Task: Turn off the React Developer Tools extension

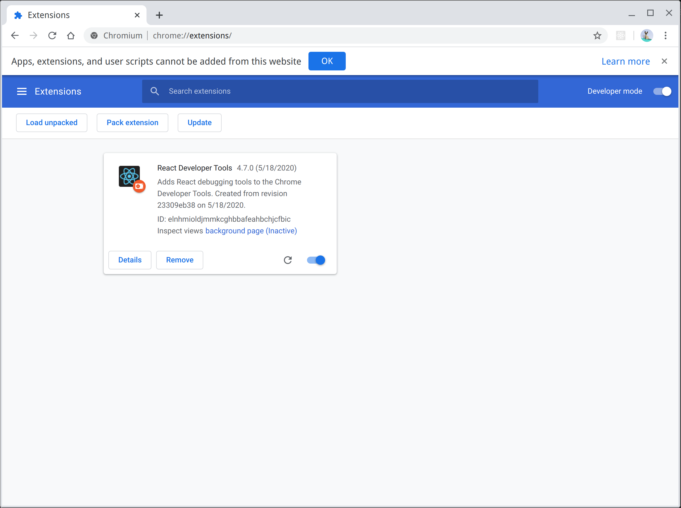Action: tap(315, 260)
